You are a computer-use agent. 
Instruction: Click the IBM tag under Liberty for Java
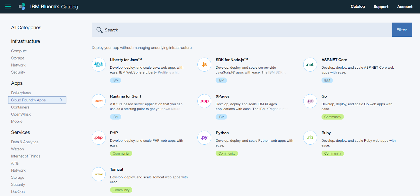115,80
